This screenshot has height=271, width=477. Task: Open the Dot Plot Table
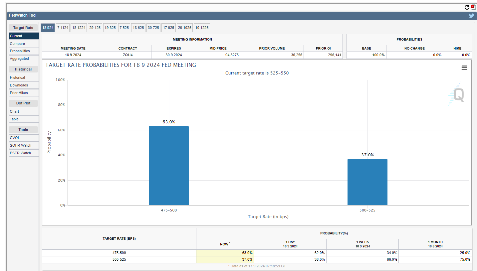[24, 119]
